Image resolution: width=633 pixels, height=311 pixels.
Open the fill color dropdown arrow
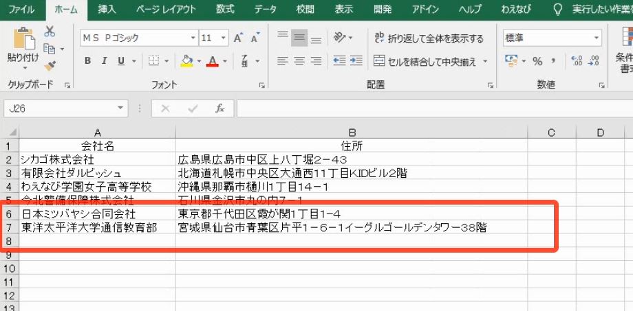tap(199, 61)
